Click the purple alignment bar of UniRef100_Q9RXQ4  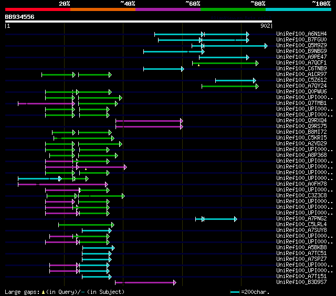click(x=149, y=121)
